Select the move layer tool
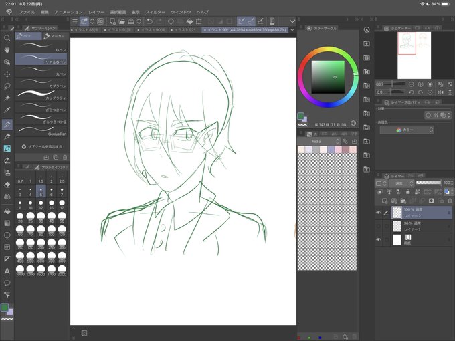 7,74
